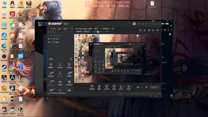The width and height of the screenshot is (208, 117).
Task: Toggle the preview eye icon in bottom toolbar
Action: 142,87
